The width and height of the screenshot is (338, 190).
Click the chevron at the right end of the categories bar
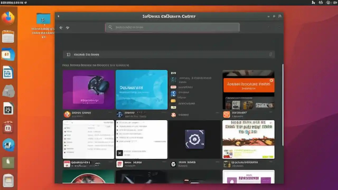point(270,54)
